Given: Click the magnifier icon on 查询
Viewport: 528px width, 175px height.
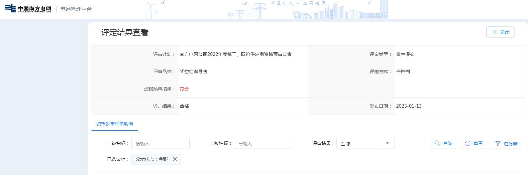Looking at the screenshot, I should point(437,143).
